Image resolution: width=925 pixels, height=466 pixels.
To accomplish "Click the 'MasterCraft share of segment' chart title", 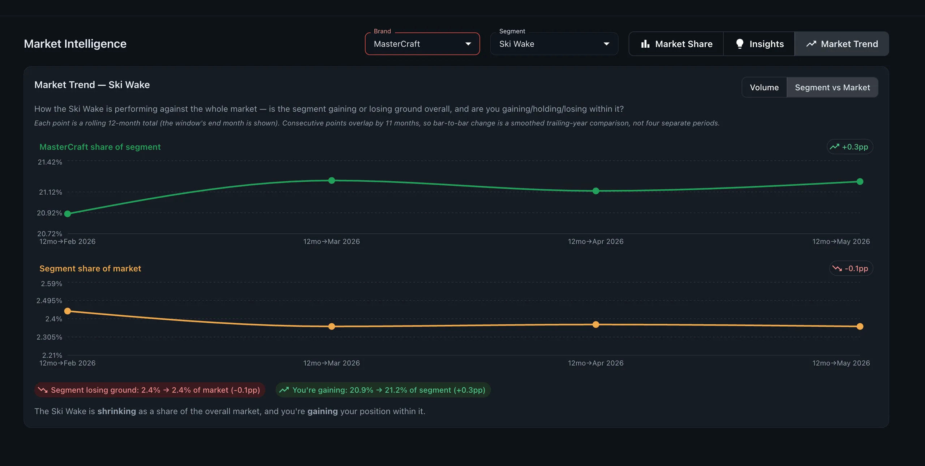I will click(x=100, y=147).
